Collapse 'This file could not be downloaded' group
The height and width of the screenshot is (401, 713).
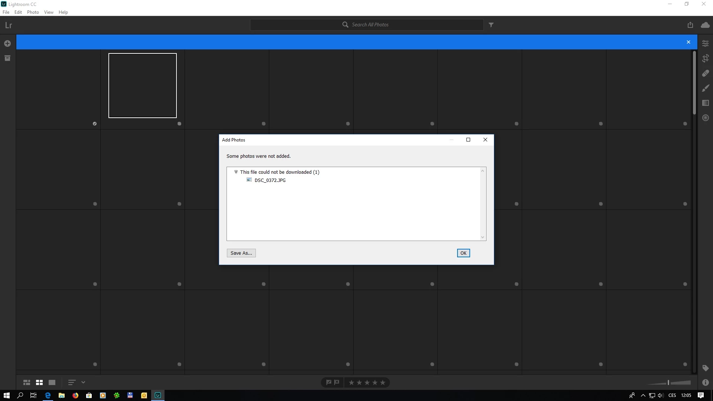click(x=236, y=172)
